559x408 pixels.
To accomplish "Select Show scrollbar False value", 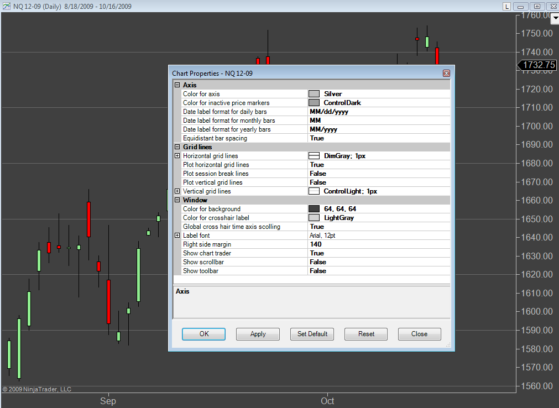I will [x=379, y=262].
